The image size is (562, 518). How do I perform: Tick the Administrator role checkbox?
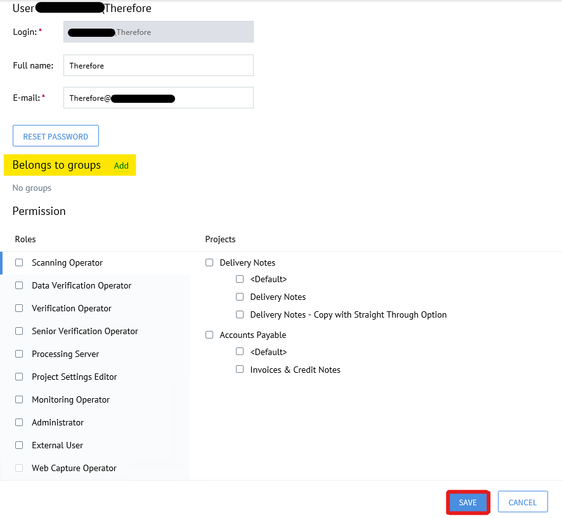pos(19,422)
